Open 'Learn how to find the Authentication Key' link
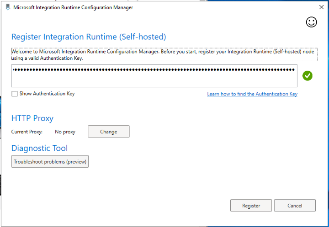This screenshot has height=227, width=329. pos(252,94)
